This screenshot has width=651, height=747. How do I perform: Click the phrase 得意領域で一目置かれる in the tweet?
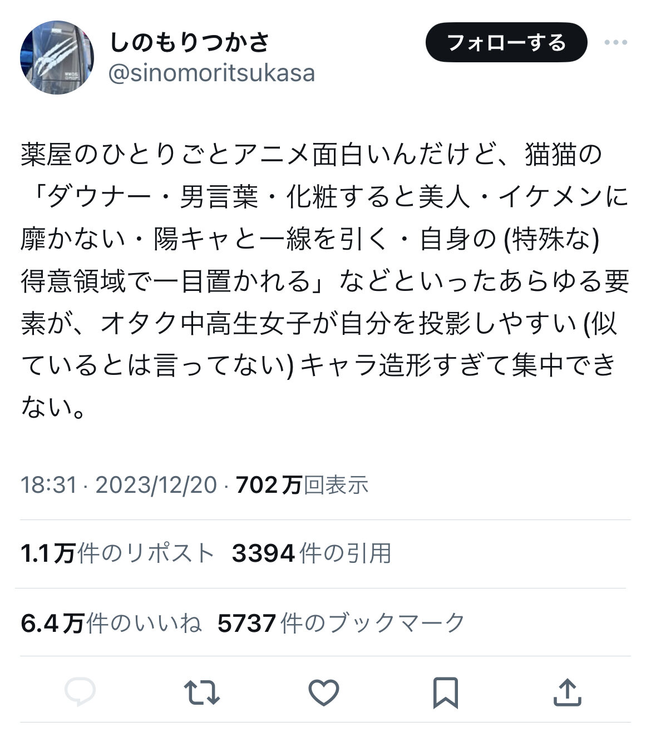(x=165, y=281)
